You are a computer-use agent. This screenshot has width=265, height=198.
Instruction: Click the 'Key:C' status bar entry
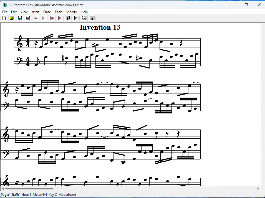(52, 195)
